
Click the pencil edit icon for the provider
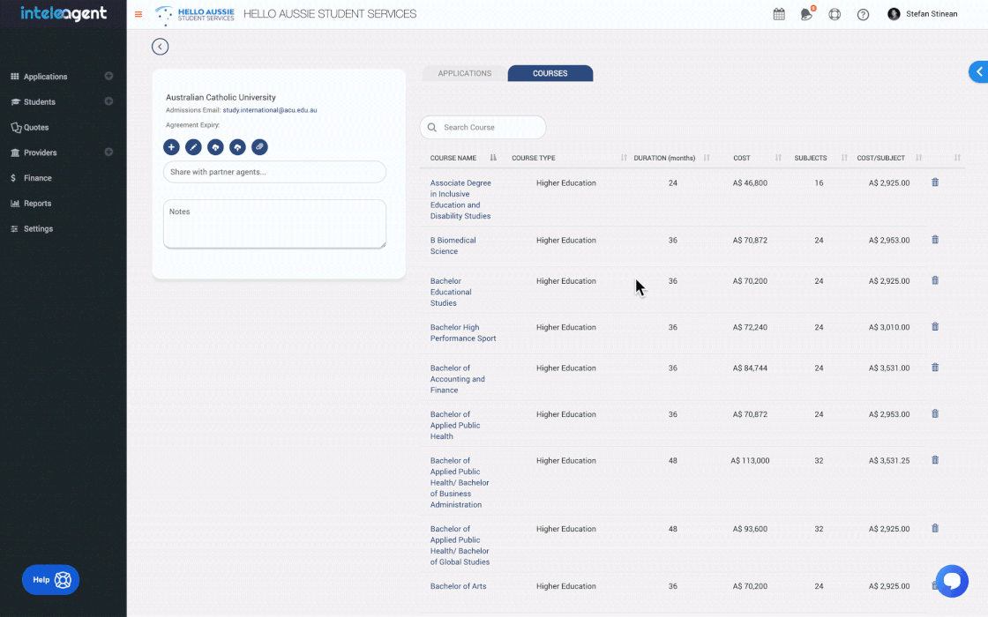(193, 147)
